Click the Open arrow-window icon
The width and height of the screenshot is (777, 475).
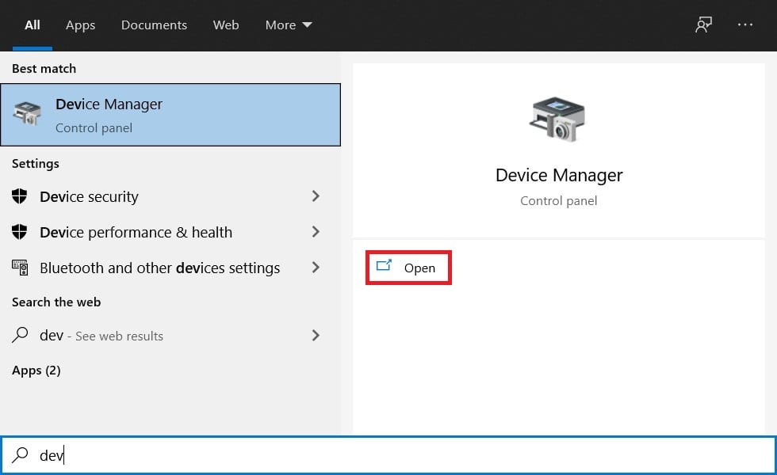pos(384,266)
